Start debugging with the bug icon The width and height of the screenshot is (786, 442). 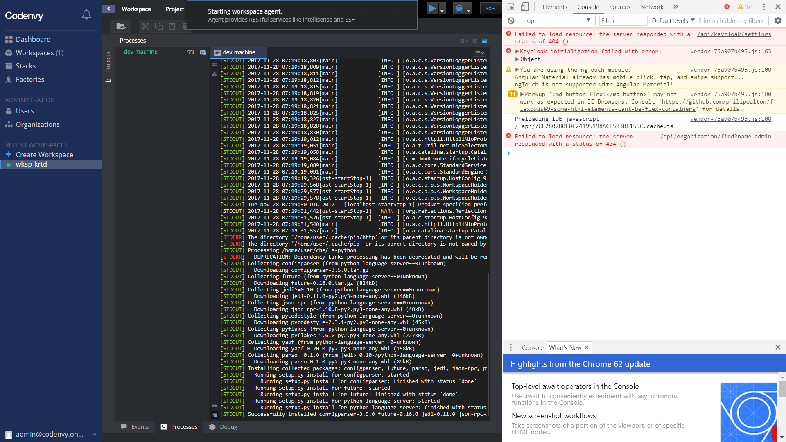coord(459,8)
